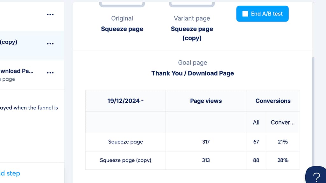This screenshot has height=183, width=326.
Task: Open the help question mark widget
Action: (316, 176)
